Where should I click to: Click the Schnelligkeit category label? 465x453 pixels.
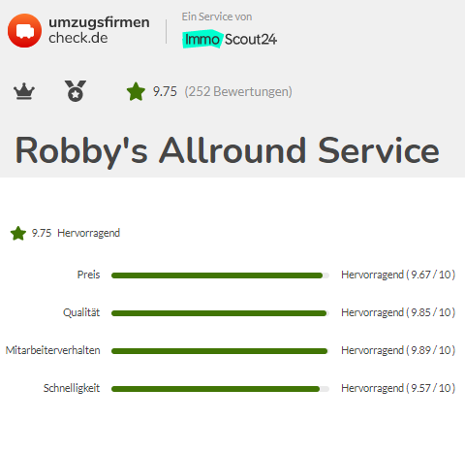(72, 388)
